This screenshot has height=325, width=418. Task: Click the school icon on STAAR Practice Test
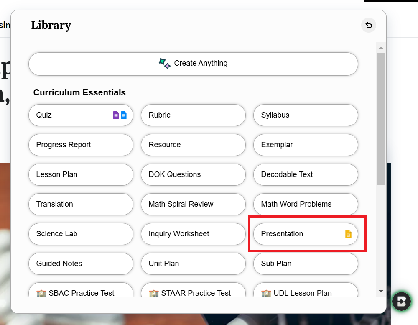[x=154, y=293]
